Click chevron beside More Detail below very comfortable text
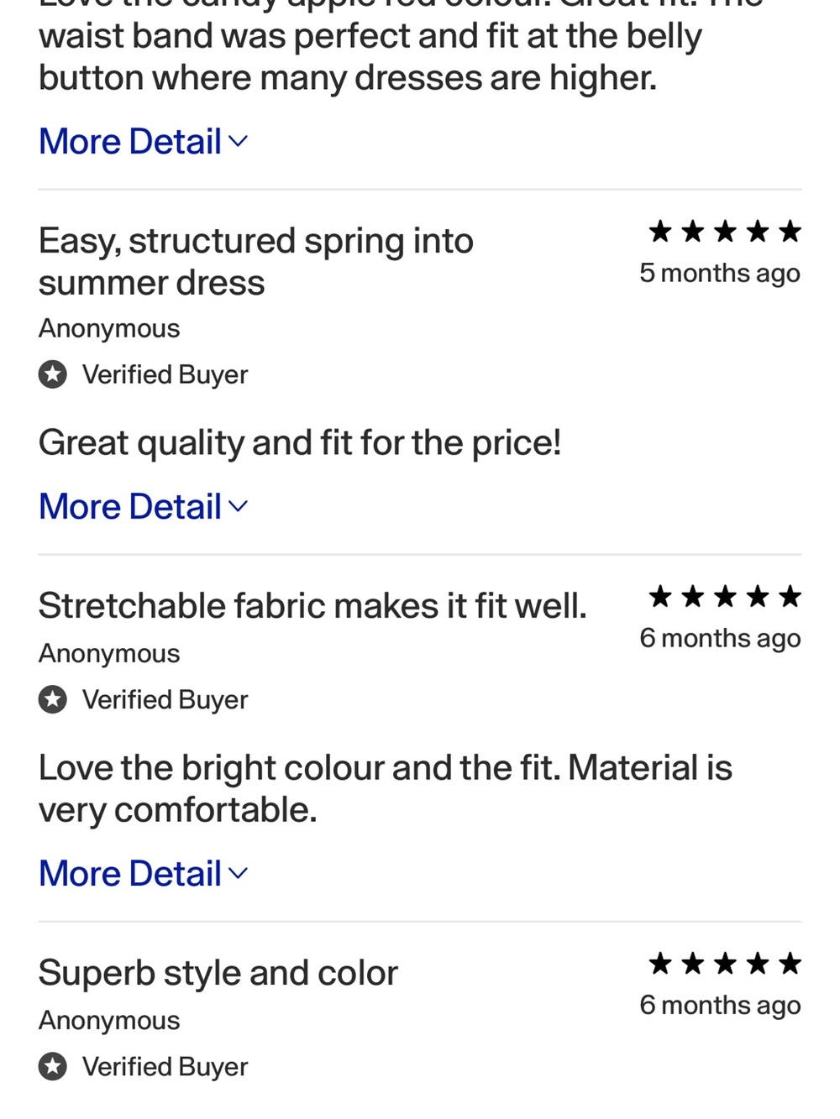 point(239,874)
